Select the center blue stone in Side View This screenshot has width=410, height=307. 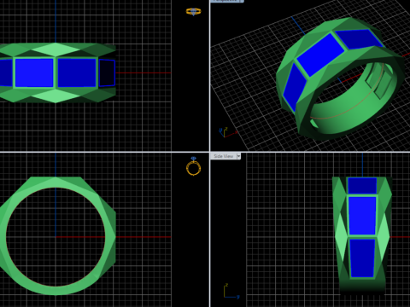[x=362, y=216]
